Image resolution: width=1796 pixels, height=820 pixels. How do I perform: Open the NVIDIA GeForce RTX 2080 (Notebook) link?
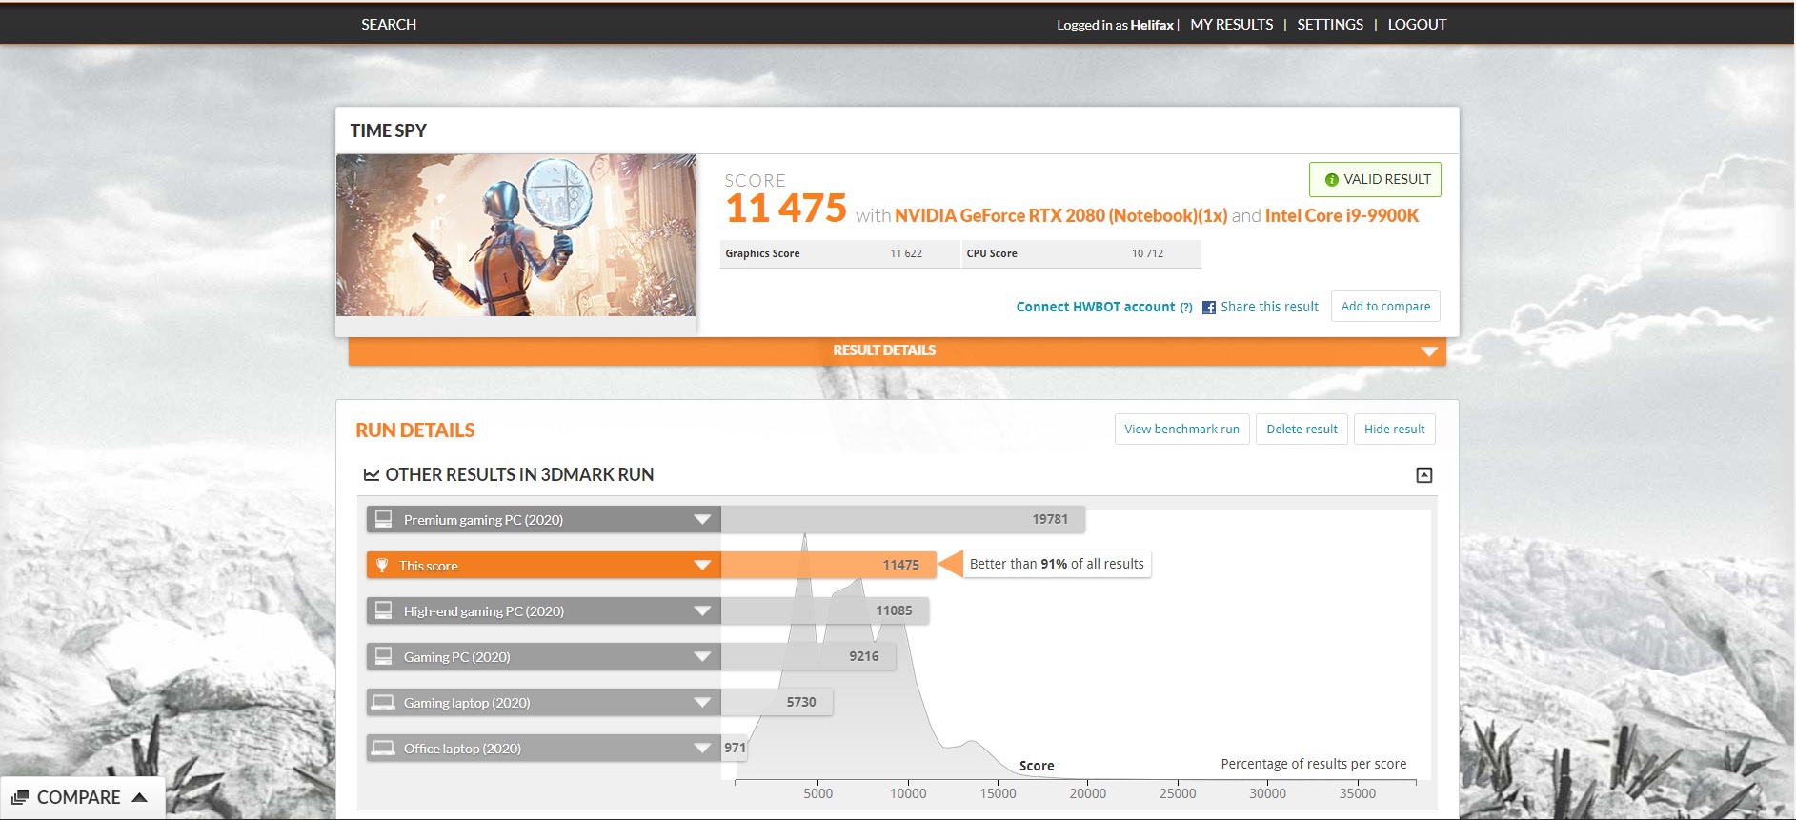pos(1061,216)
